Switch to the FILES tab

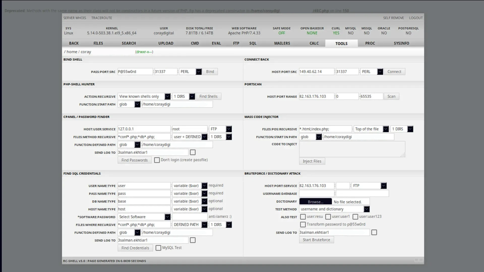point(98,43)
